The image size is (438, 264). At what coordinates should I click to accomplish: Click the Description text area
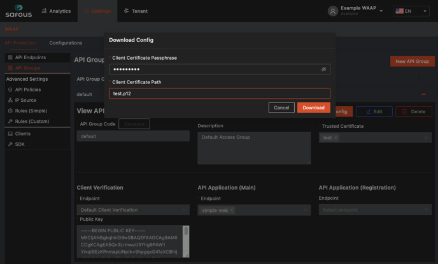[x=254, y=148]
